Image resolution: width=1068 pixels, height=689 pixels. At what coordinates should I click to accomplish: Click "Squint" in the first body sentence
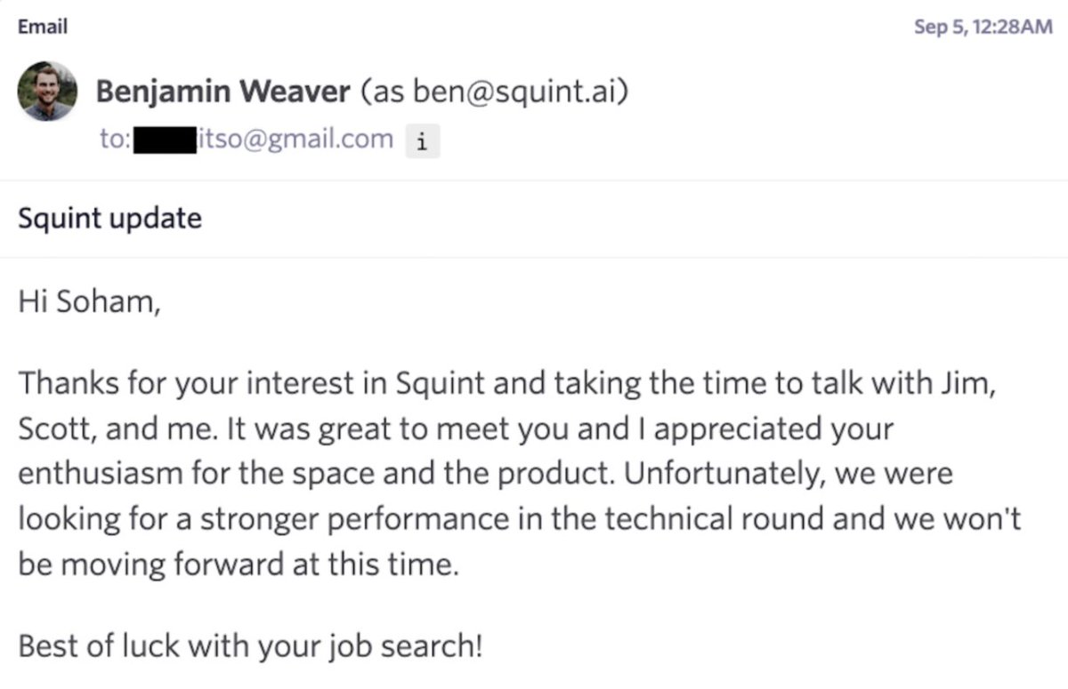[437, 386]
